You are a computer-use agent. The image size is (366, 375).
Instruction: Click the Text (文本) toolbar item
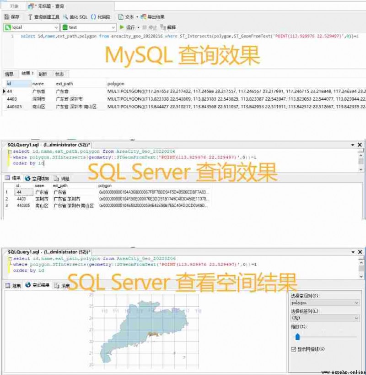126,17
